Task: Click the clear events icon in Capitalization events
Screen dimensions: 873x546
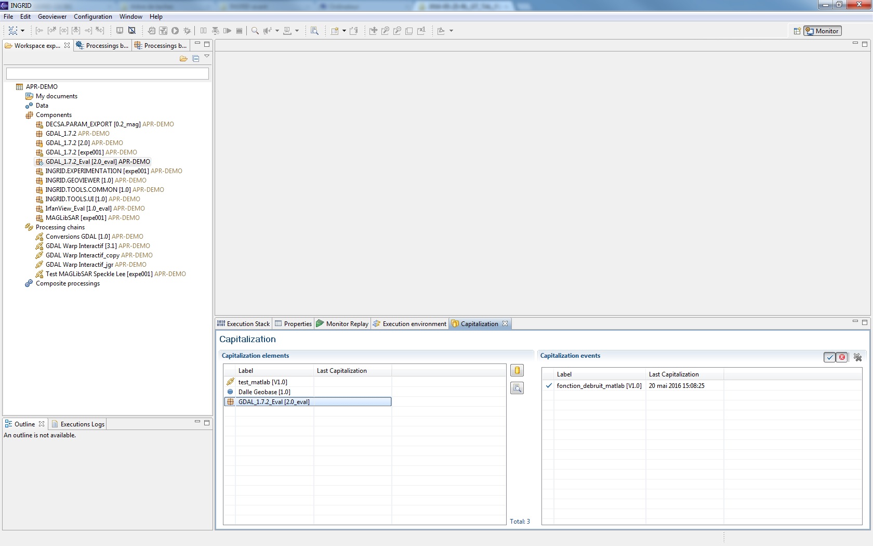Action: pyautogui.click(x=857, y=357)
